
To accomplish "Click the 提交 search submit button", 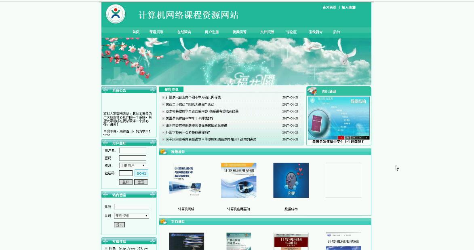I will tap(119, 225).
